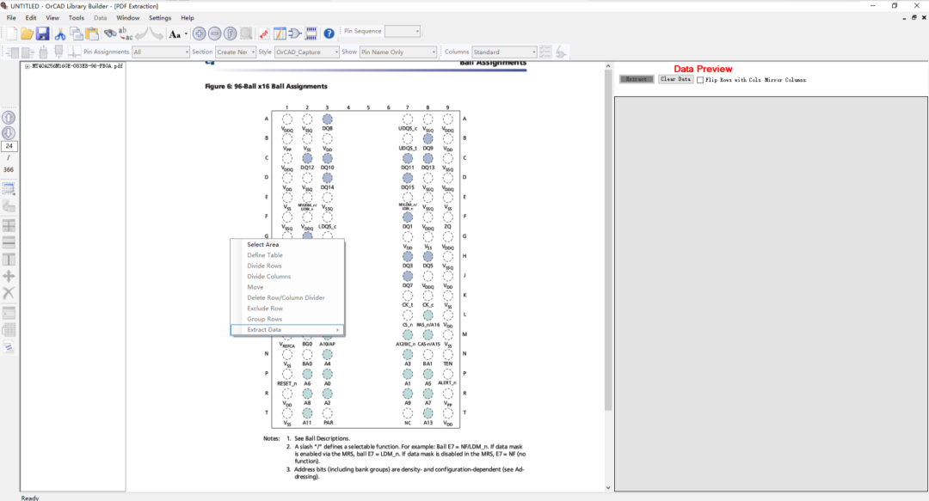Viewport: 929px width, 501px height.
Task: Go to next page with down arrow
Action: coord(9,133)
